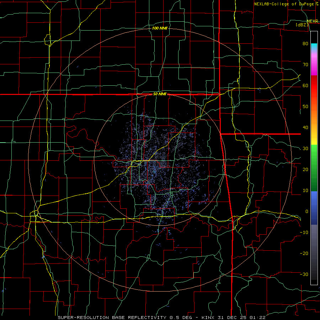Click the 60 dBZ scale value
The width and height of the screenshot is (320, 320).
[305, 85]
